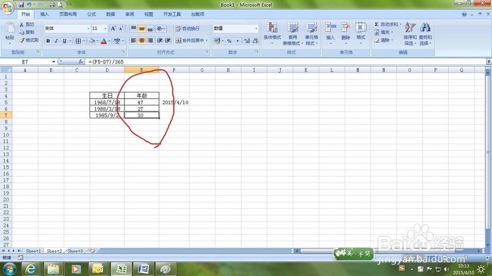Open the font name 宋体 dropdown
Viewport: 492px width, 276px height.
(88, 28)
